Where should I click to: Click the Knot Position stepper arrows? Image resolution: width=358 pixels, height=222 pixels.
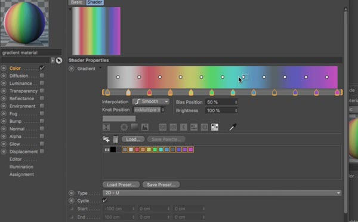point(163,110)
